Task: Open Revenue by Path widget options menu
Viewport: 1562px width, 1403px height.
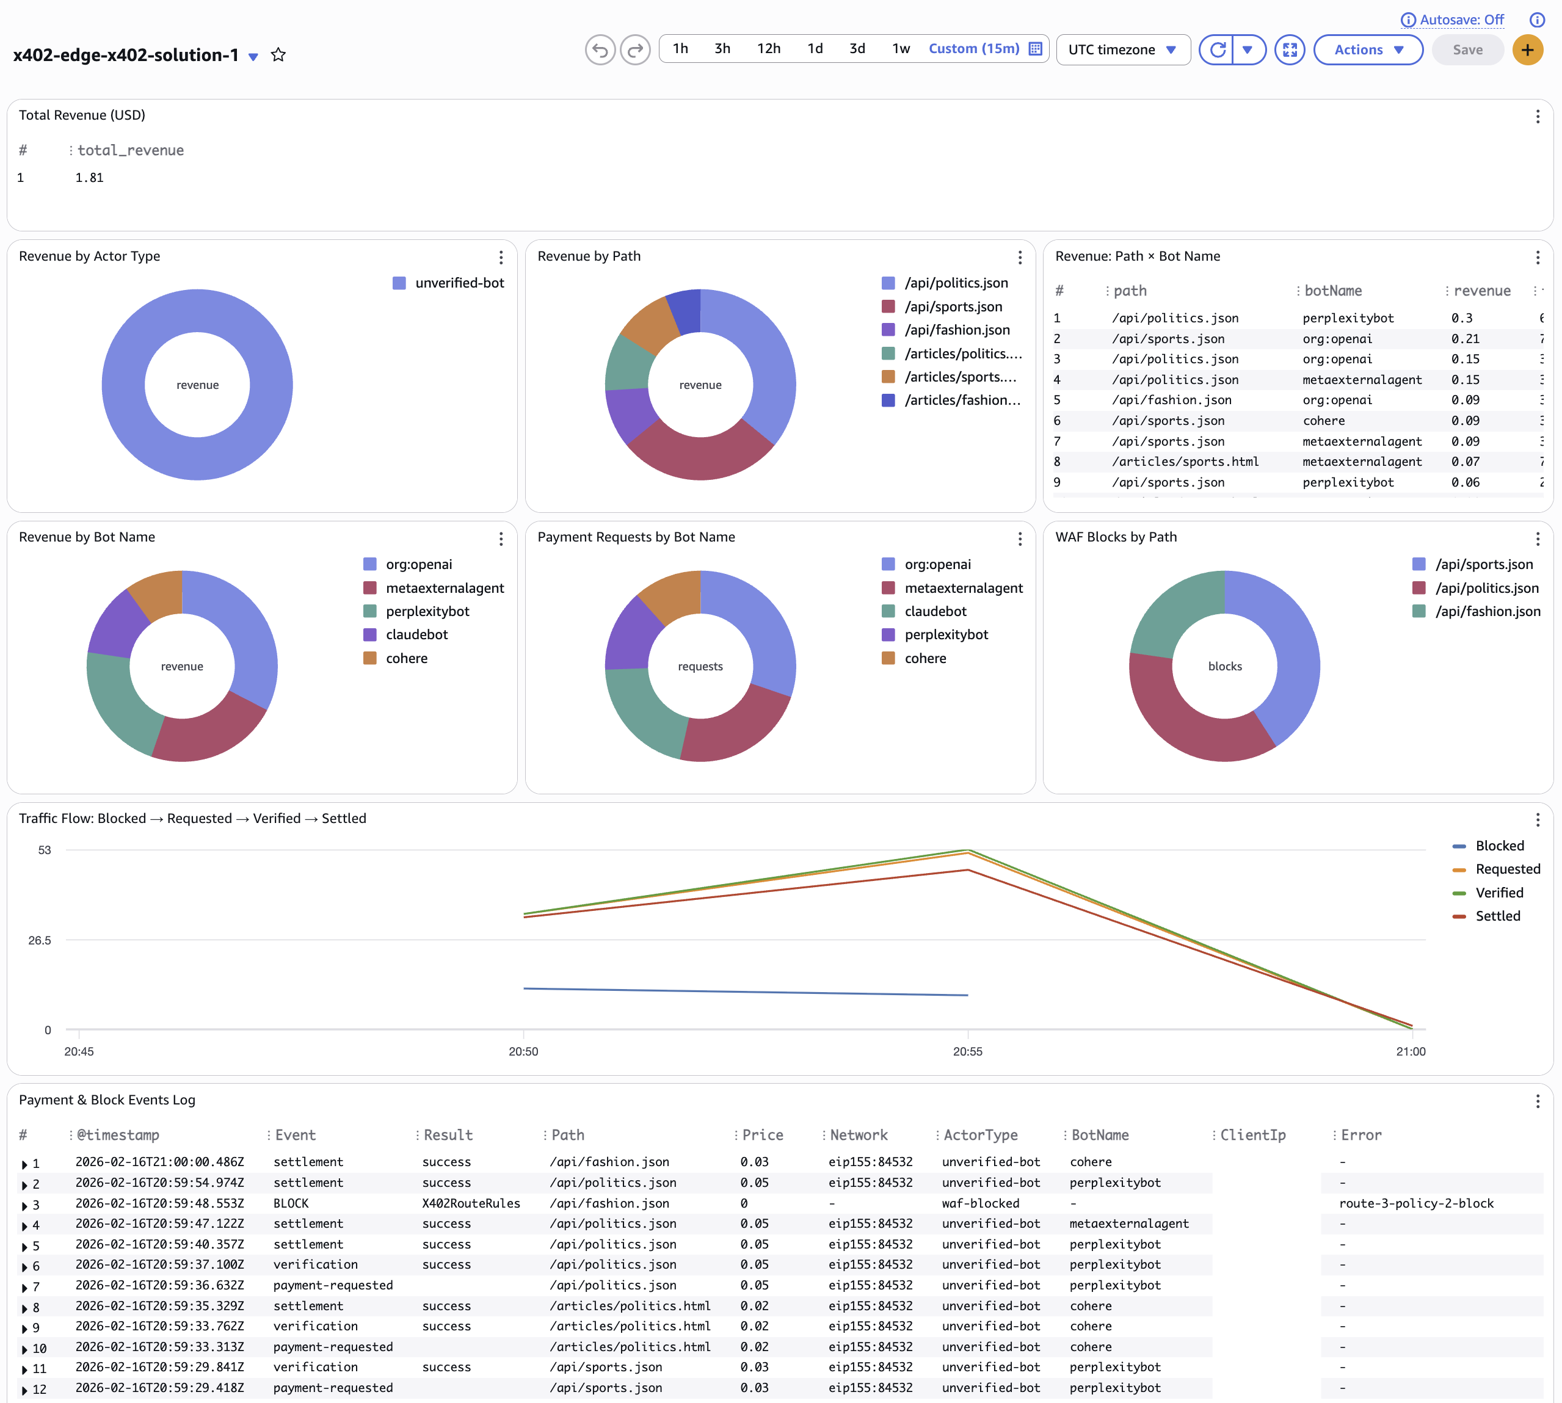Action: click(1019, 258)
